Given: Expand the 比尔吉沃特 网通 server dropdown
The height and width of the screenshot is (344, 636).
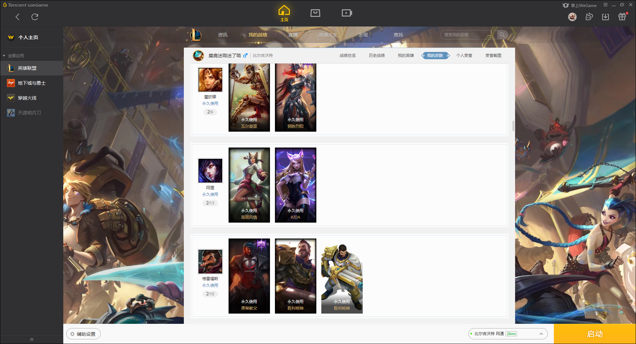Looking at the screenshot, I should point(508,334).
